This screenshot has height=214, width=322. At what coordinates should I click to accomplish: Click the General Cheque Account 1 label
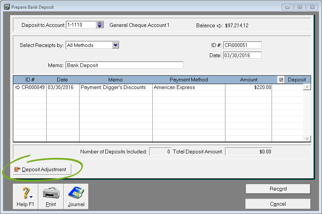pyautogui.click(x=139, y=25)
